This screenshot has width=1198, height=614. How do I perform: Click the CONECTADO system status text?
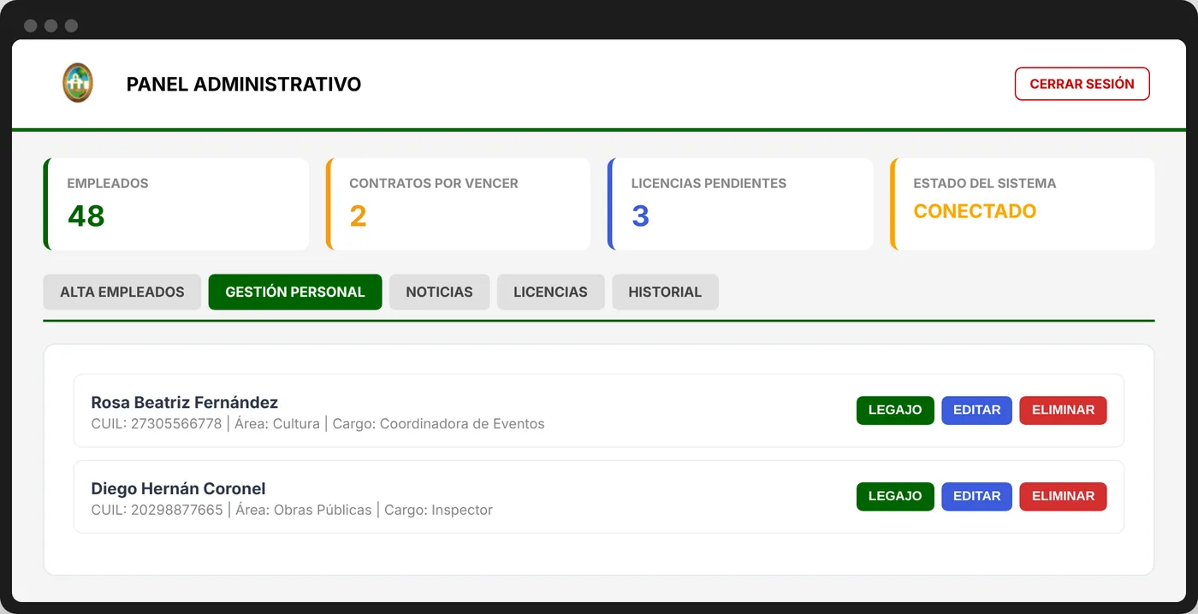tap(975, 211)
